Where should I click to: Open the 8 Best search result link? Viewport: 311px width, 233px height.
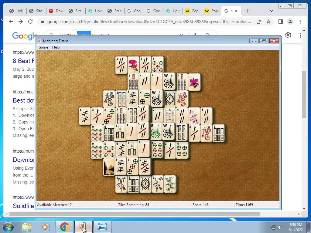pos(23,61)
